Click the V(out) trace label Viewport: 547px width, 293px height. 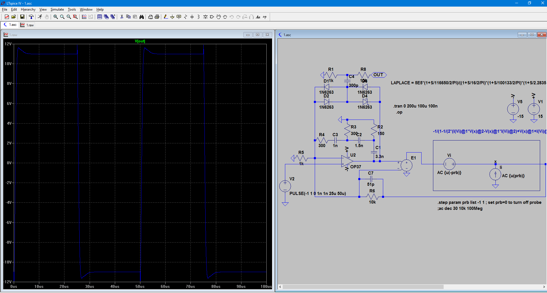point(140,41)
